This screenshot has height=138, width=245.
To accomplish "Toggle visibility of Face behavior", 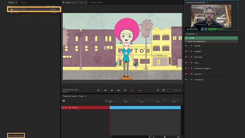I will [186, 62].
